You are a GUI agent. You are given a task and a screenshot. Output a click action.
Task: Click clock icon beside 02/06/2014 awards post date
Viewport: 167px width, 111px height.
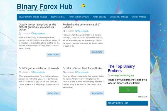pyautogui.click(x=20, y=72)
